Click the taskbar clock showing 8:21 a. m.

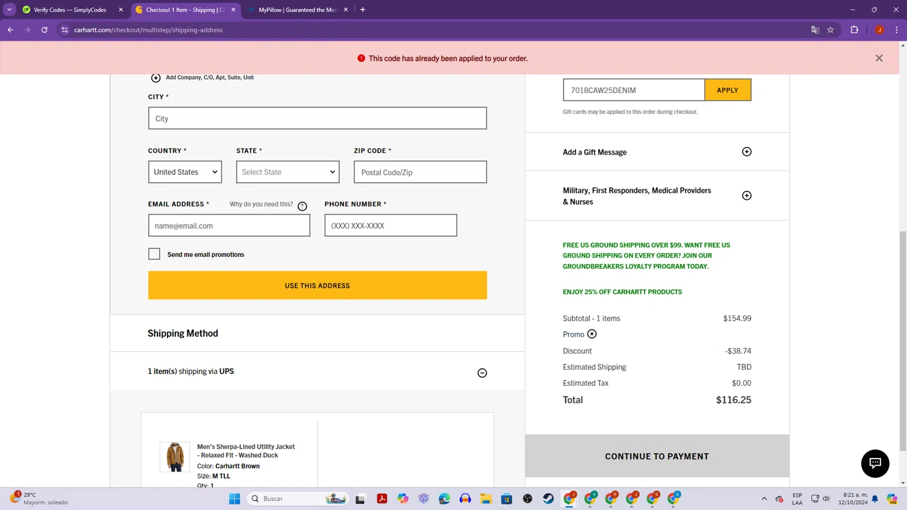(853, 499)
